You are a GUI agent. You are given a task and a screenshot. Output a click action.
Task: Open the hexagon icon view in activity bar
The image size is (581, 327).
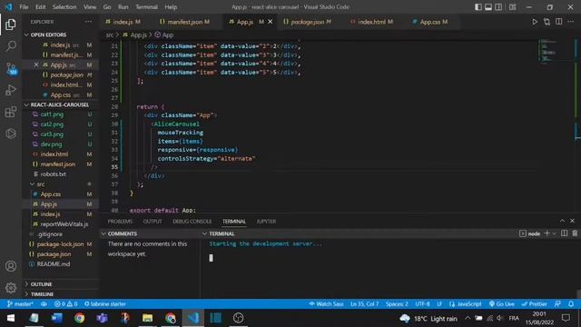pos(11,134)
